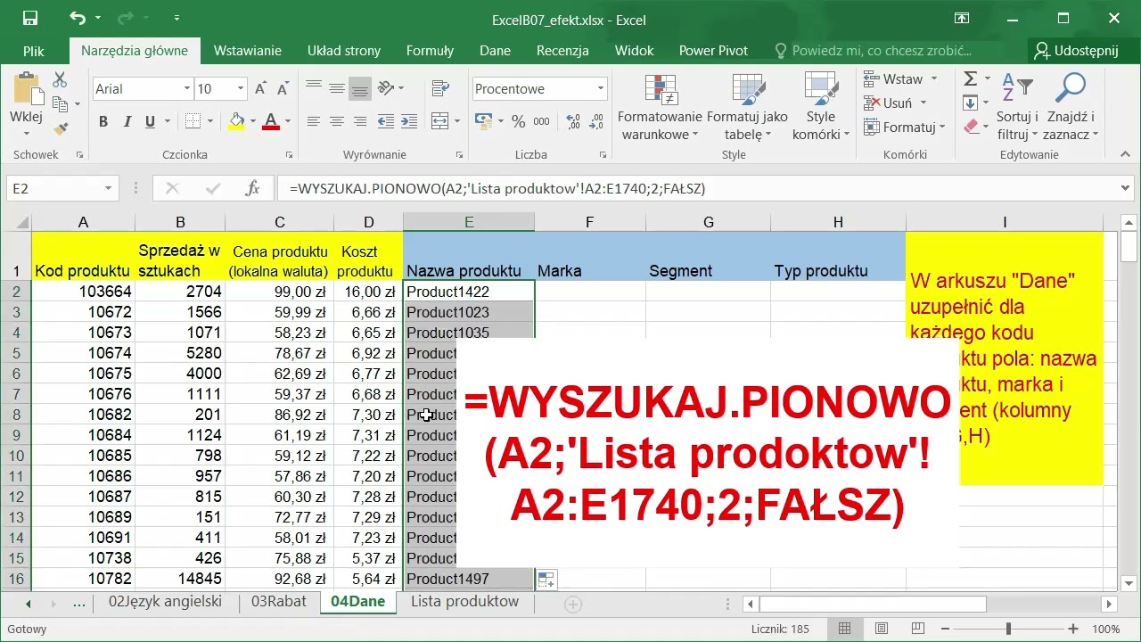Switch to the Układ strony tab
1141x642 pixels.
[344, 51]
